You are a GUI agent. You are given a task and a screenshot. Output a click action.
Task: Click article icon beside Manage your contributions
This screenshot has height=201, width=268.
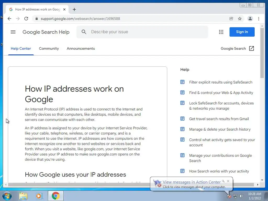182,155
